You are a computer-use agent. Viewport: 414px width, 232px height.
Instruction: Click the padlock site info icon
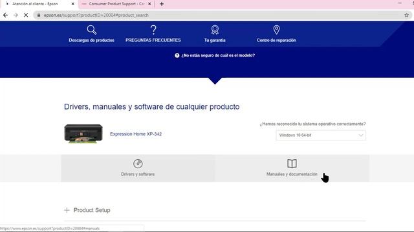[39, 15]
